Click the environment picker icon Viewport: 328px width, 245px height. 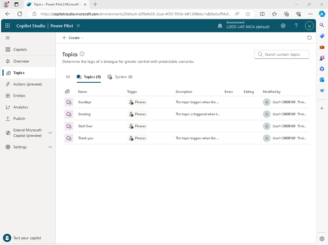click(x=220, y=26)
